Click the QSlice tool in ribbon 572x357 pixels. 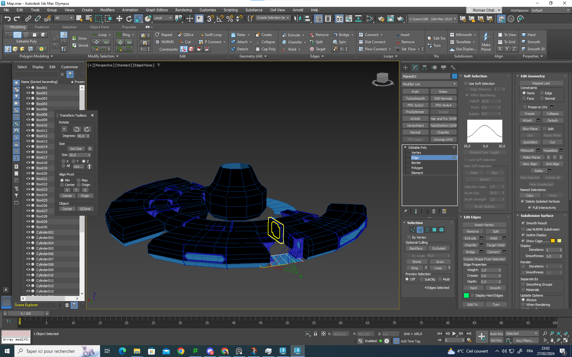186,35
